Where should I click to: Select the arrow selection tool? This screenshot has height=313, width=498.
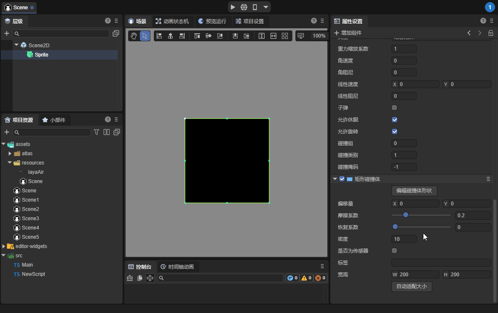[x=145, y=36]
